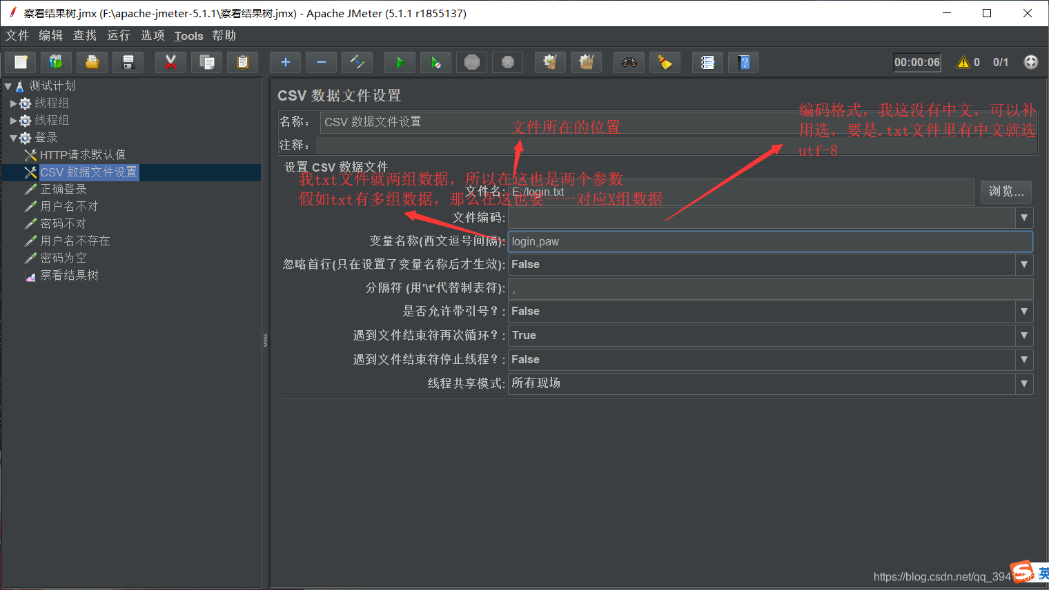Open the 选项 menu
1049x590 pixels.
(153, 35)
